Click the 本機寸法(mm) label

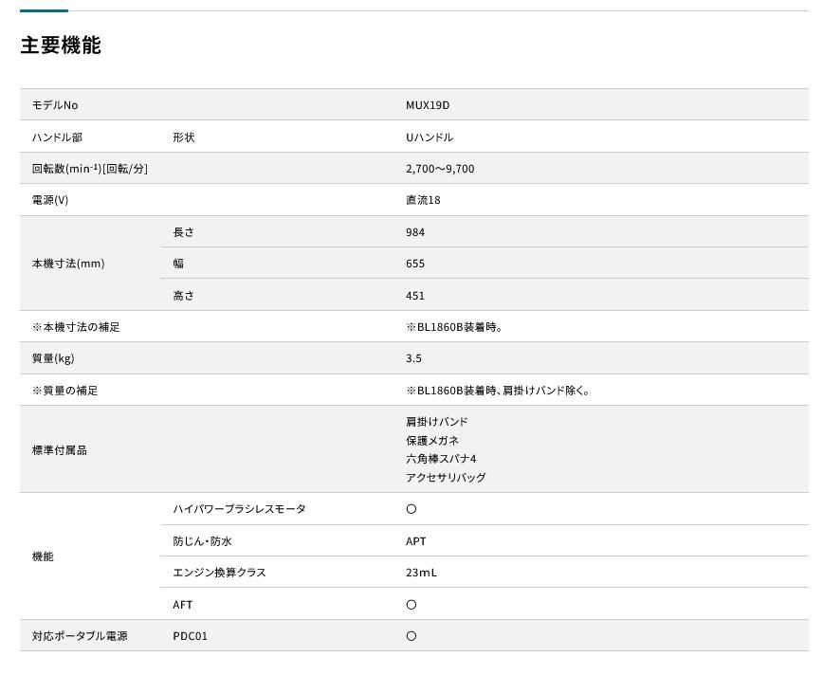click(x=68, y=264)
